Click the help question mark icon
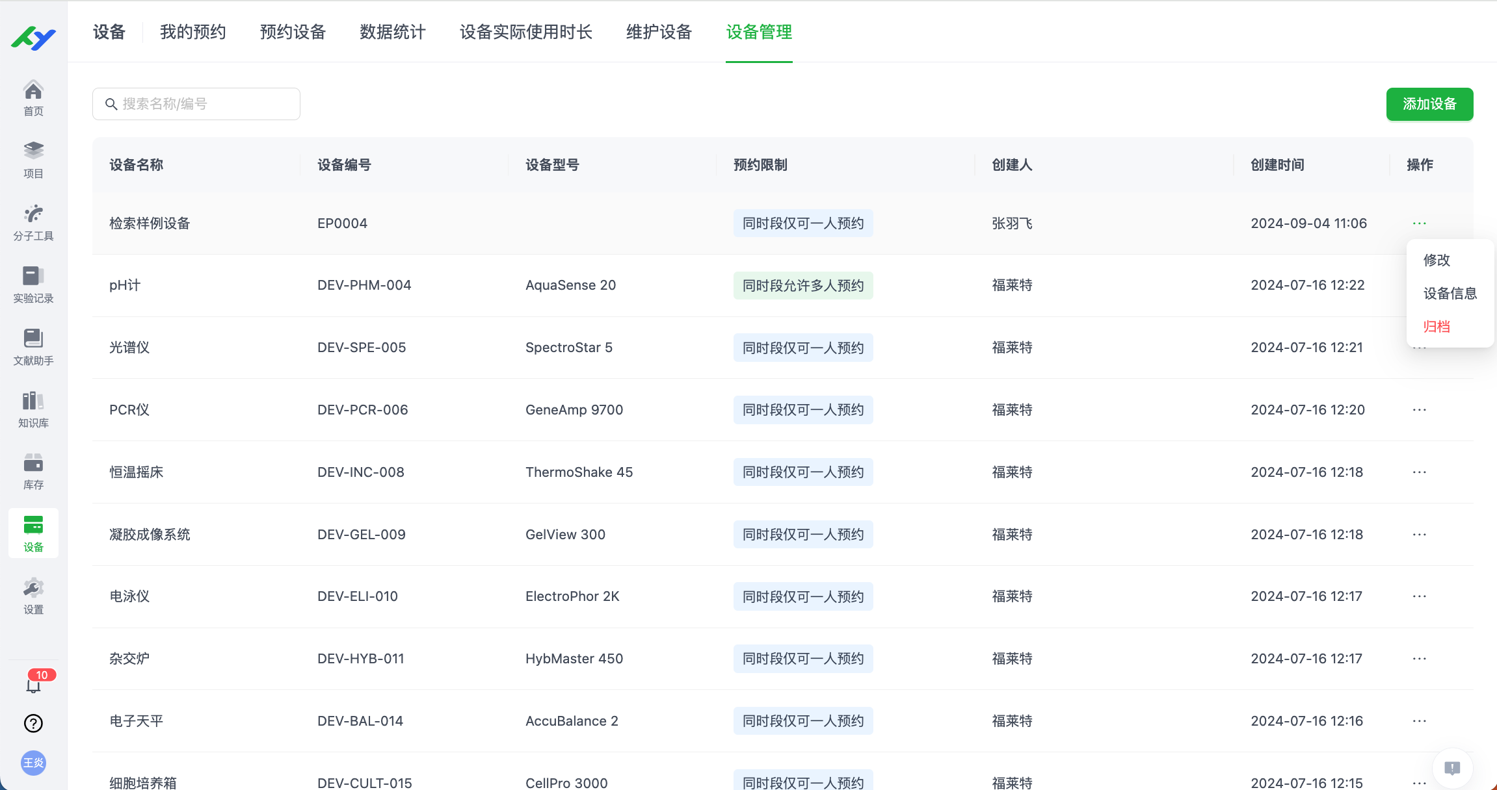1497x790 pixels. (33, 723)
